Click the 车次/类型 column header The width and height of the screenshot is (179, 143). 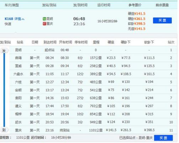(x=12, y=5)
